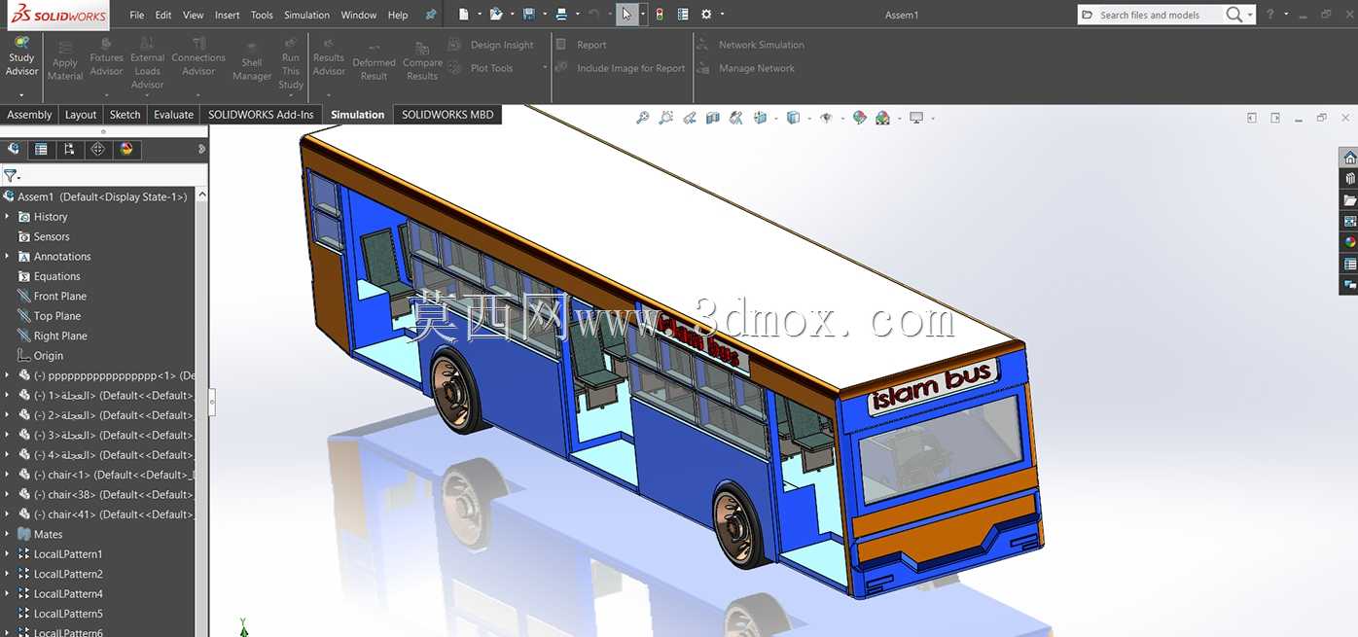The height and width of the screenshot is (637, 1358).
Task: Expand the LocalLPattern4 node
Action: pos(8,593)
